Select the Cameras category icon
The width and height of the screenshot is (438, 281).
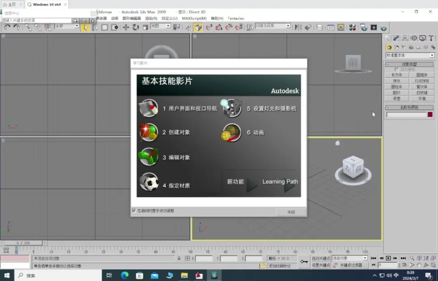click(x=411, y=47)
